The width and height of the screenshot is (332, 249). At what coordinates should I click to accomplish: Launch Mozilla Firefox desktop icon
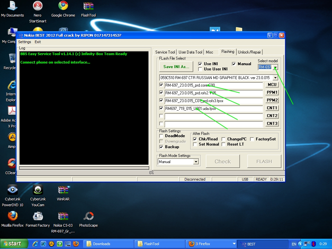point(13,219)
